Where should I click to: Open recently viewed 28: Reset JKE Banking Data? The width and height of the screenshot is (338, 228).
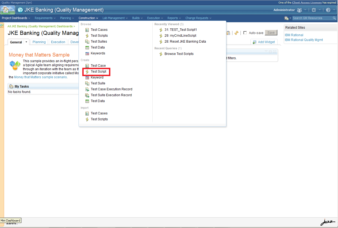pos(185,42)
